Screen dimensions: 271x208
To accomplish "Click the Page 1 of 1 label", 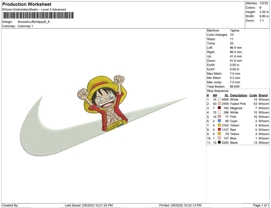I will pyautogui.click(x=261, y=205).
